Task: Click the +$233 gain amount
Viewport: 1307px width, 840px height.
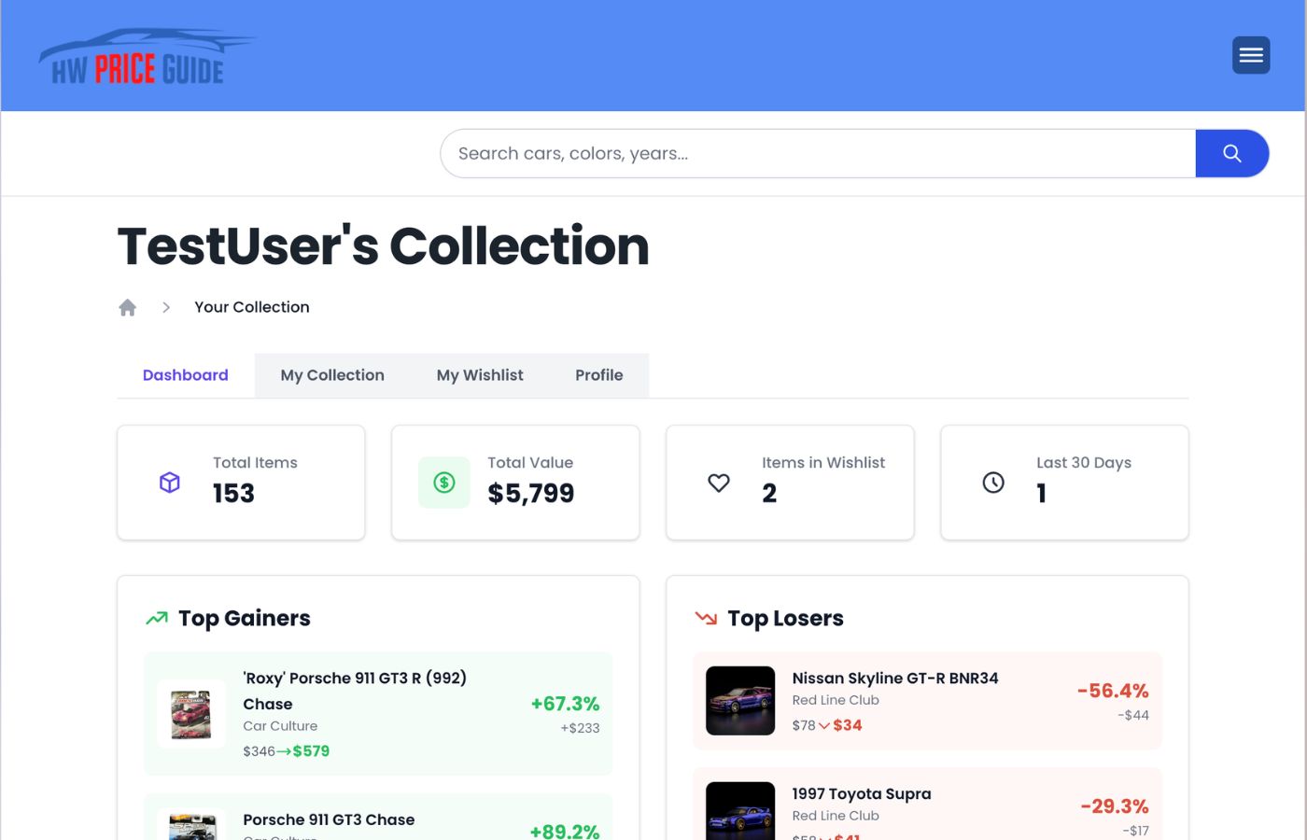Action: click(580, 728)
